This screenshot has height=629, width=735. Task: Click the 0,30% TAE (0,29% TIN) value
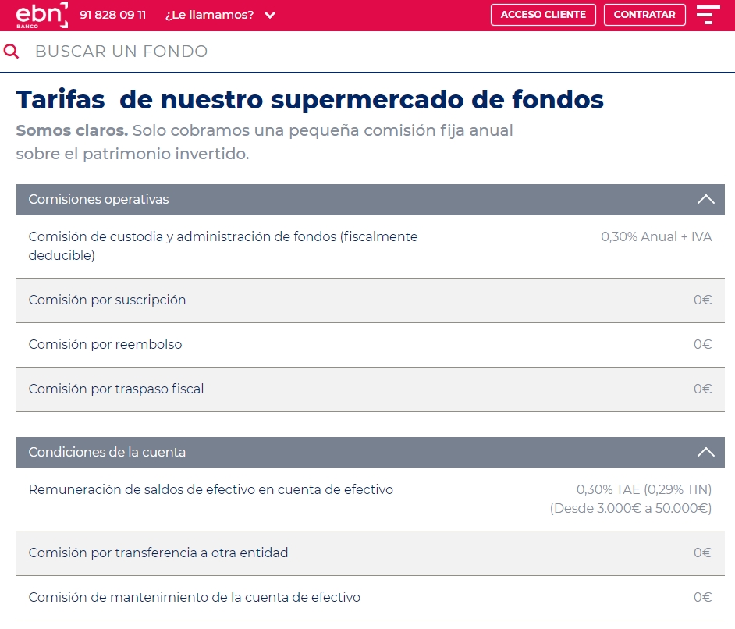[644, 489]
